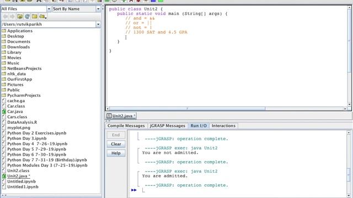Click the editor vertical scrollbar
Viewport: 353px width, 198px height.
click(x=349, y=56)
